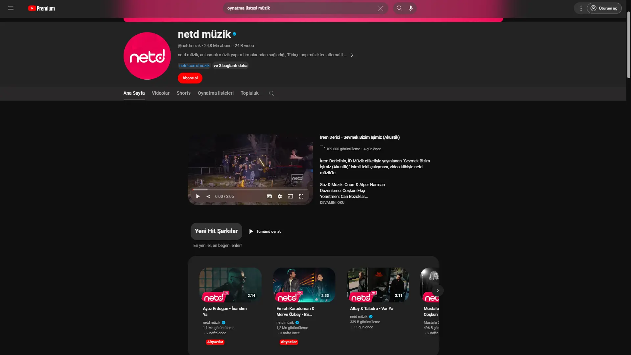Start voice search with microphone
The image size is (631, 355).
[x=411, y=8]
